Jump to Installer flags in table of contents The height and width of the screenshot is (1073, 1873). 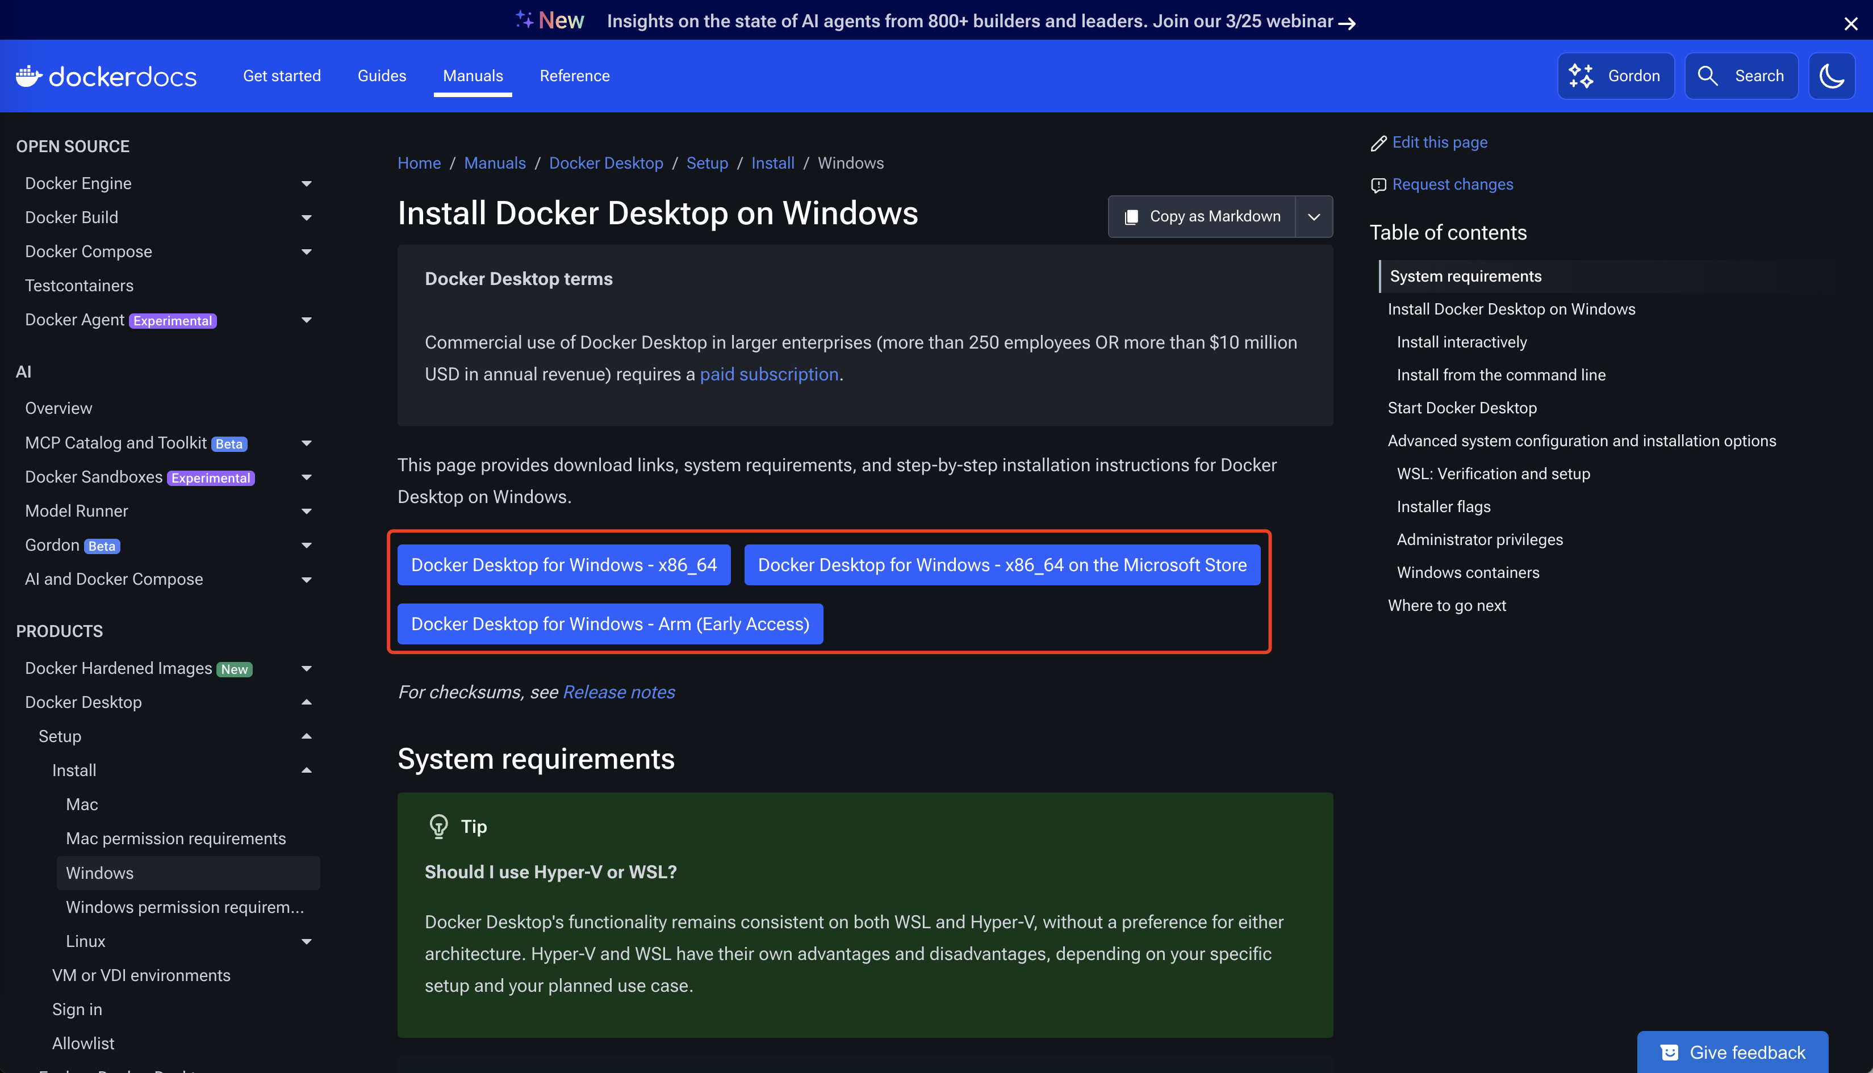[x=1443, y=506]
